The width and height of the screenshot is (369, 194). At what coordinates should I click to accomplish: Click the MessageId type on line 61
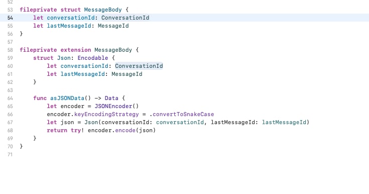point(127,74)
